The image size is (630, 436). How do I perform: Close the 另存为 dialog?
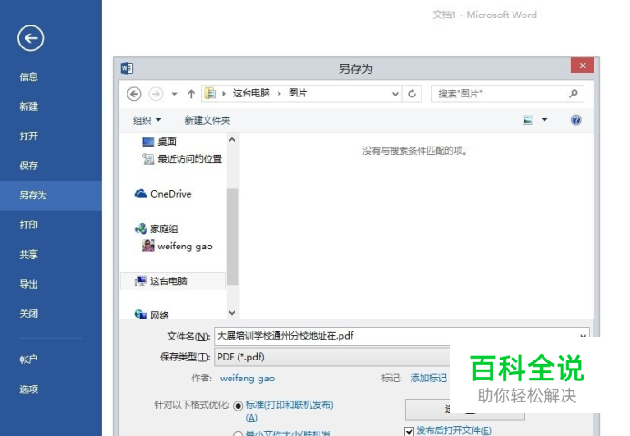583,66
